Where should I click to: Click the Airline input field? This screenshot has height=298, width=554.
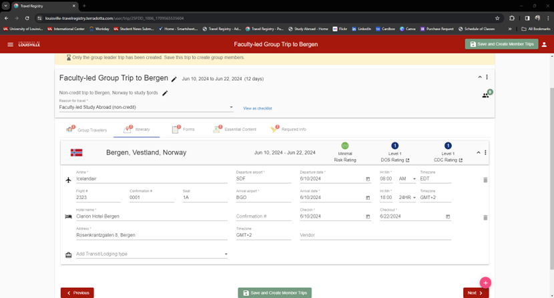pos(152,179)
